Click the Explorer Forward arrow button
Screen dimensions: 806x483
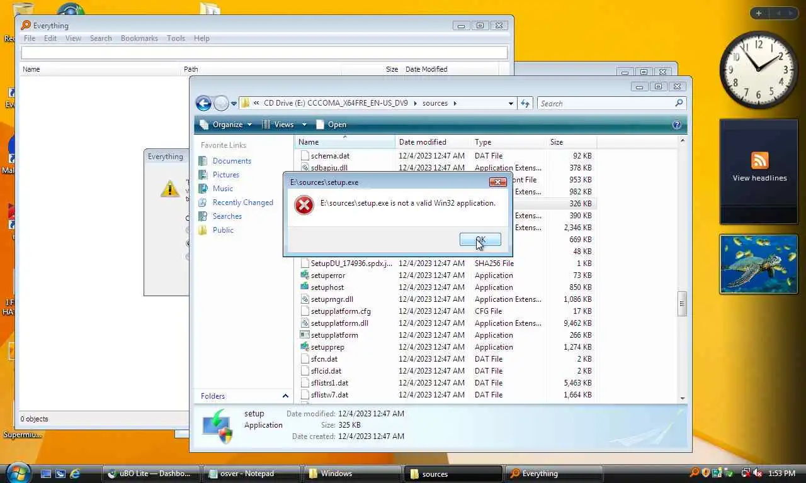(x=221, y=103)
